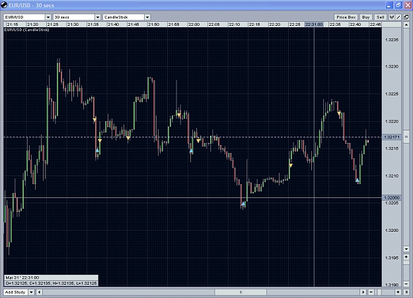This screenshot has width=413, height=298.
Task: Click the 1.32171 current price label
Action: click(x=392, y=137)
